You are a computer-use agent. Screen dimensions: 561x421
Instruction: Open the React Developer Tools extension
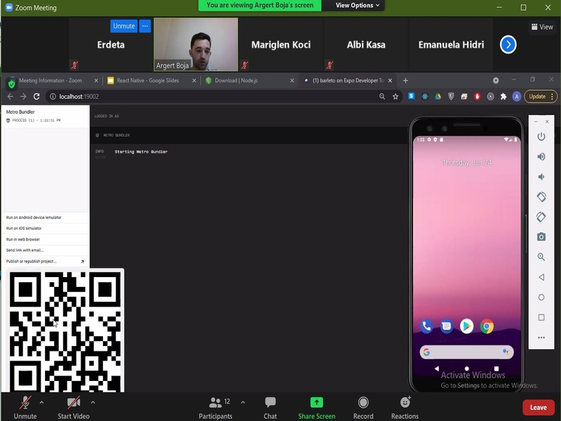[424, 96]
